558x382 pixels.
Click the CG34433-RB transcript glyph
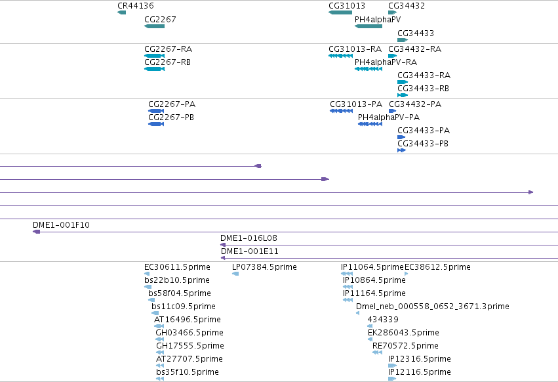(403, 95)
